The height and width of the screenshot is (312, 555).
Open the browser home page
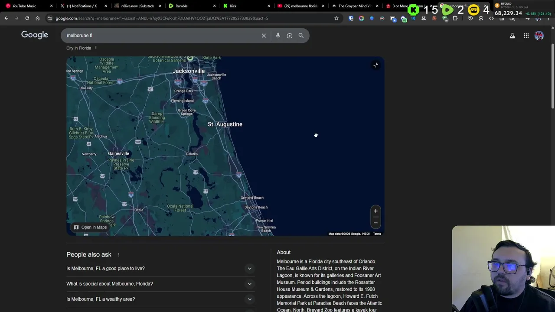click(x=37, y=18)
